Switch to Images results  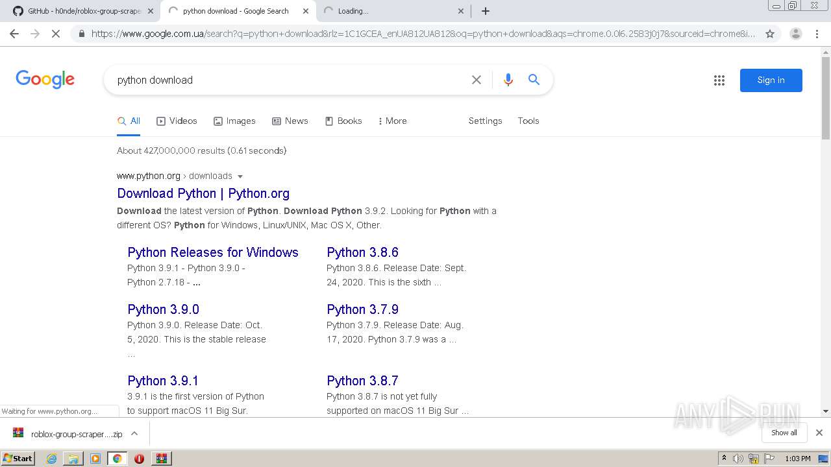pos(234,121)
